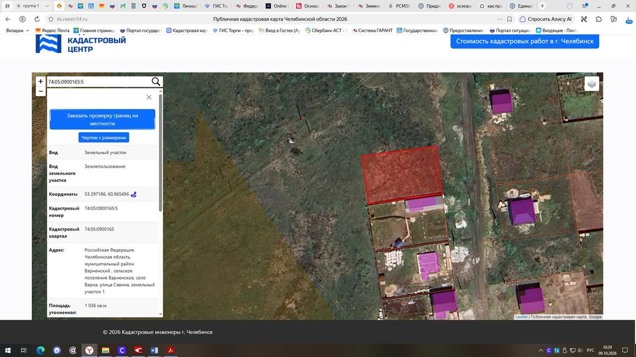Expand the группа 1 tab group

tap(33, 6)
